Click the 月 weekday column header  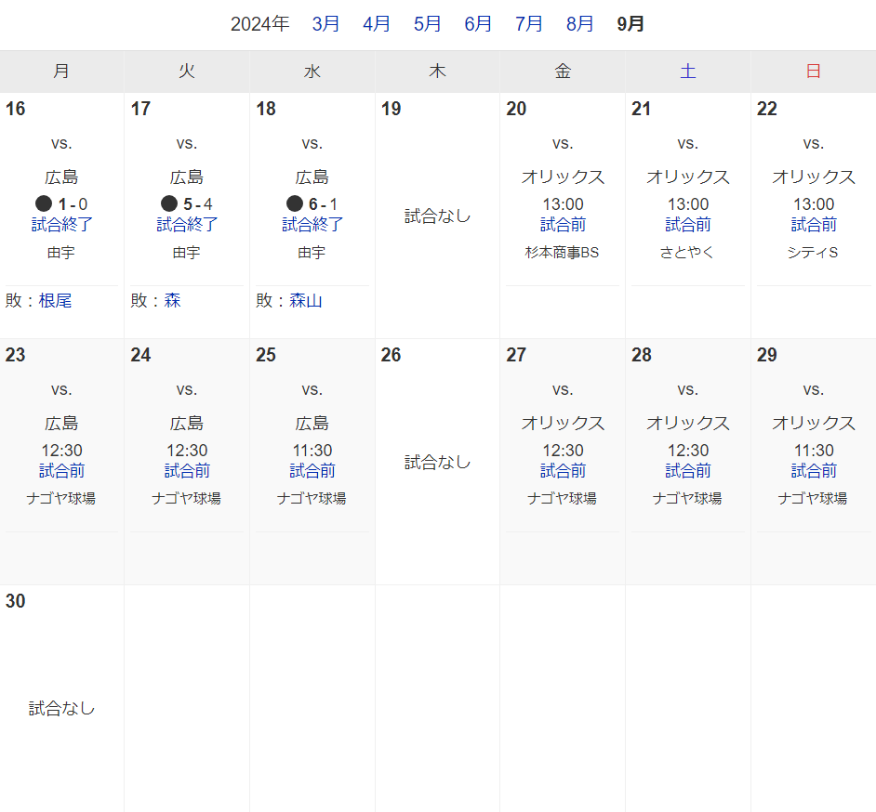(x=61, y=72)
